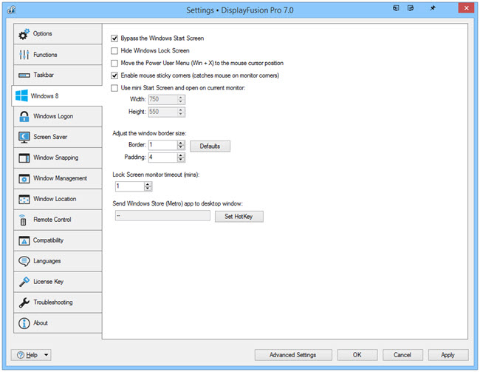
Task: Click the Functions sliders icon
Action: click(x=24, y=55)
